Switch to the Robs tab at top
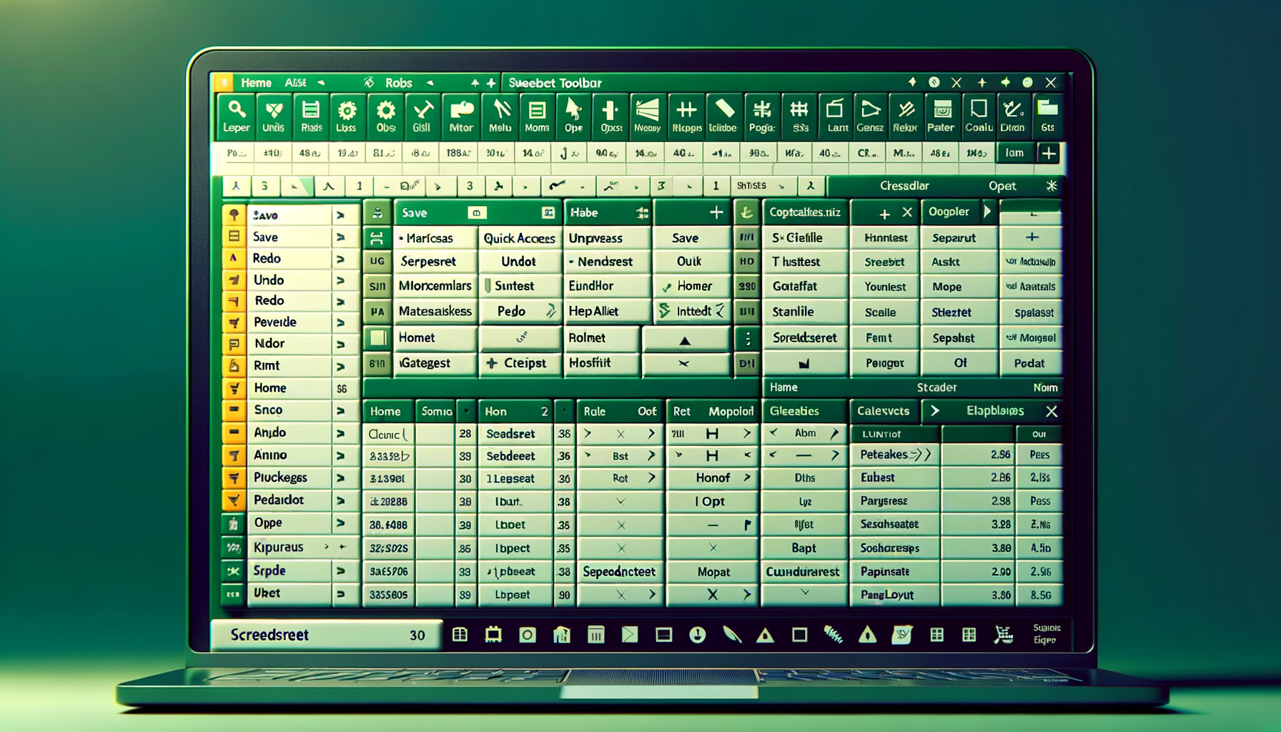 click(x=398, y=82)
